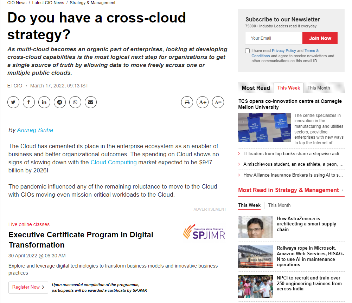Screen dimensions: 352x303
Task: Share the article on Facebook
Action: 28,102
